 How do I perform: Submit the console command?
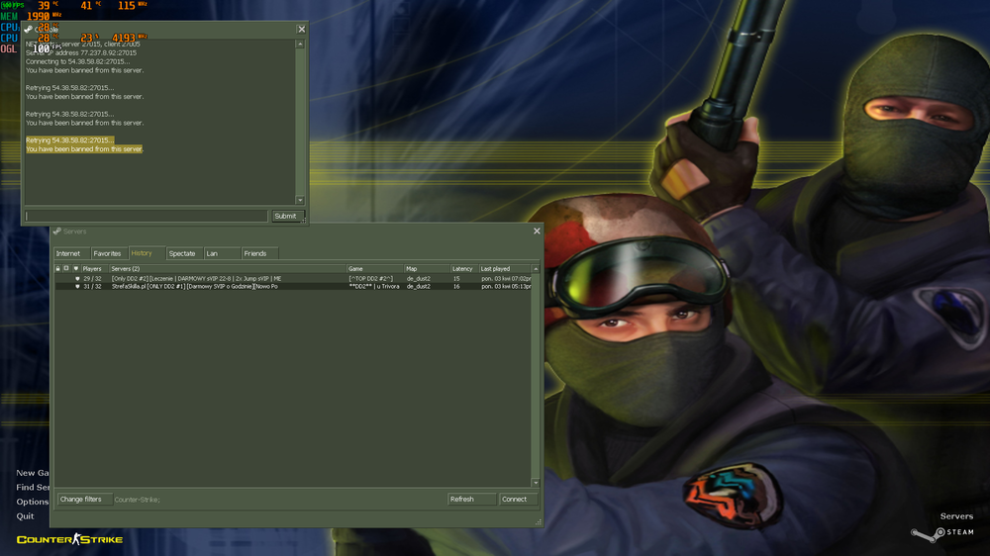(x=287, y=216)
